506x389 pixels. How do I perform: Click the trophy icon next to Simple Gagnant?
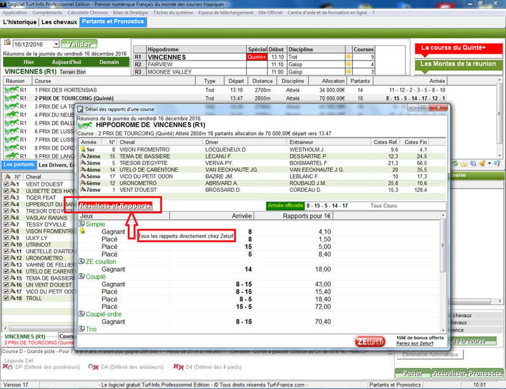point(82,232)
